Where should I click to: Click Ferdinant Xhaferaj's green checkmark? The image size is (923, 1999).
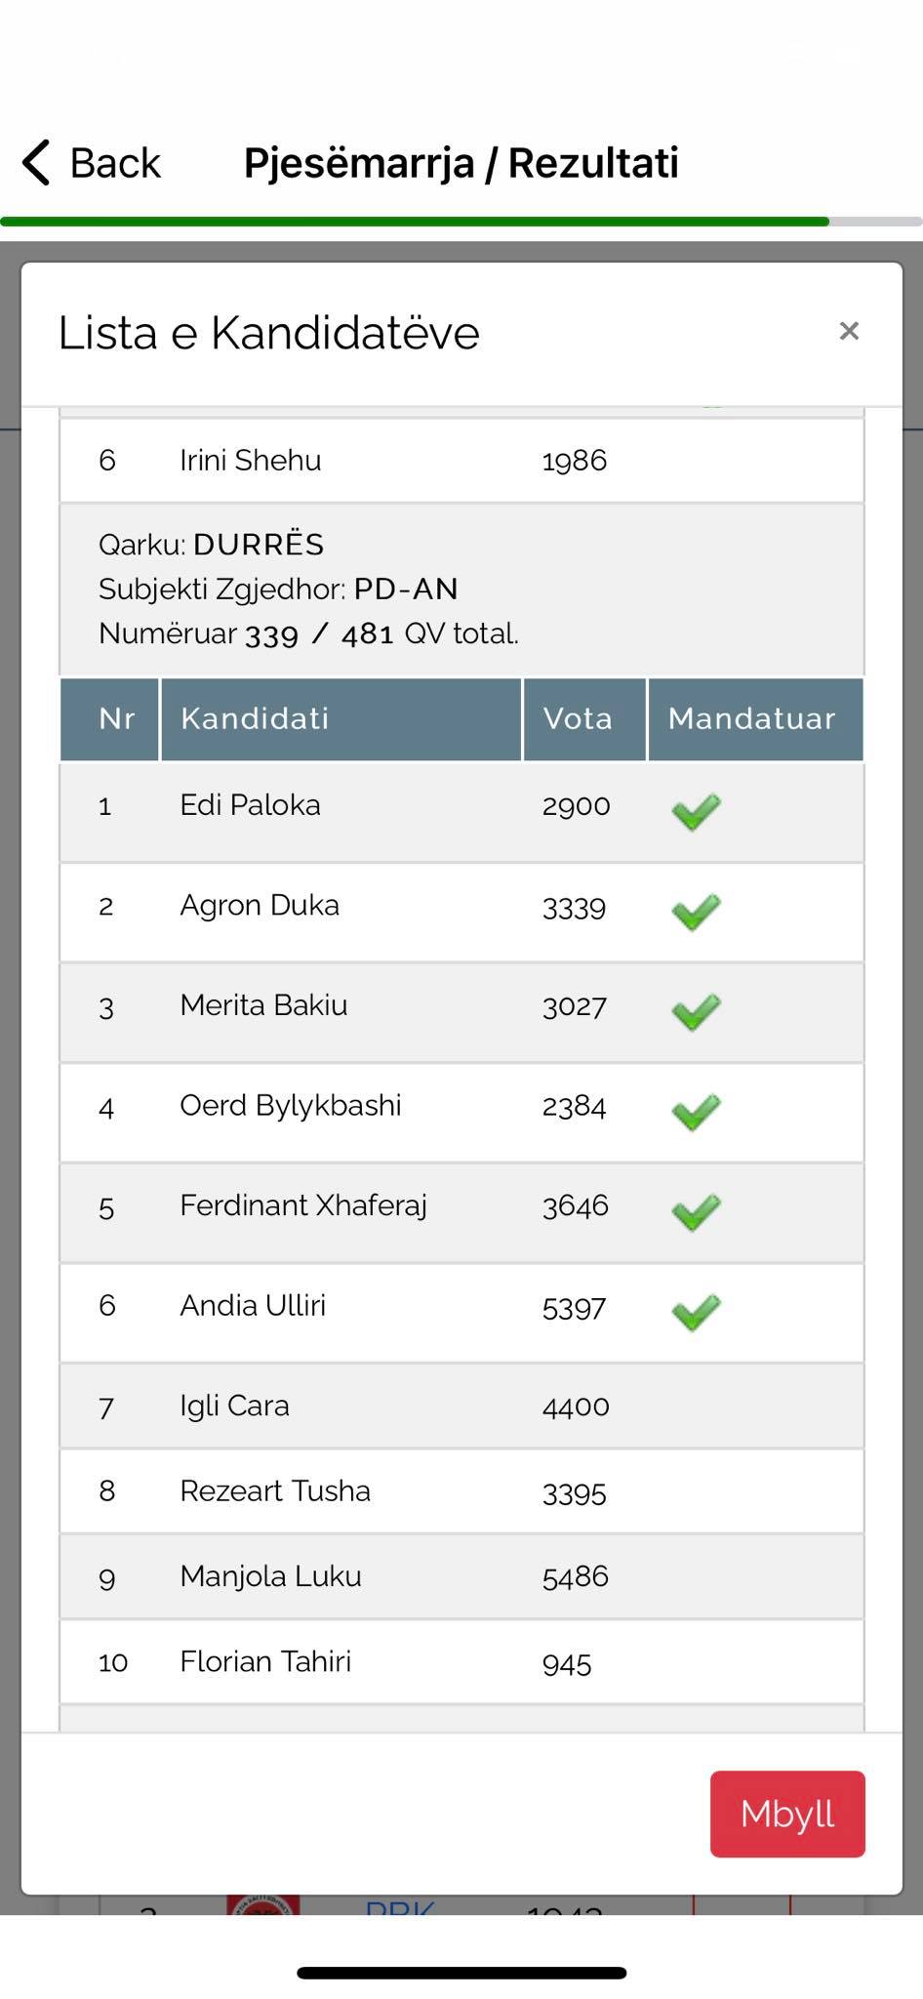[696, 1212]
